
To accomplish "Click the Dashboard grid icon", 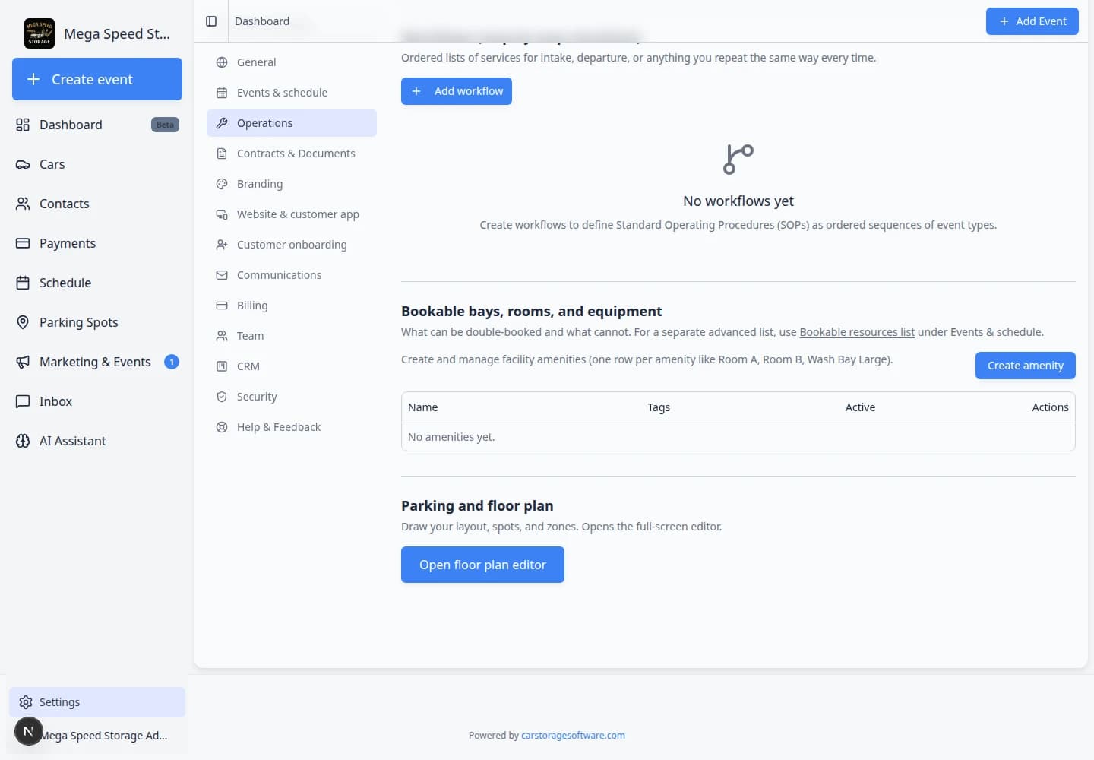I will pyautogui.click(x=23, y=125).
